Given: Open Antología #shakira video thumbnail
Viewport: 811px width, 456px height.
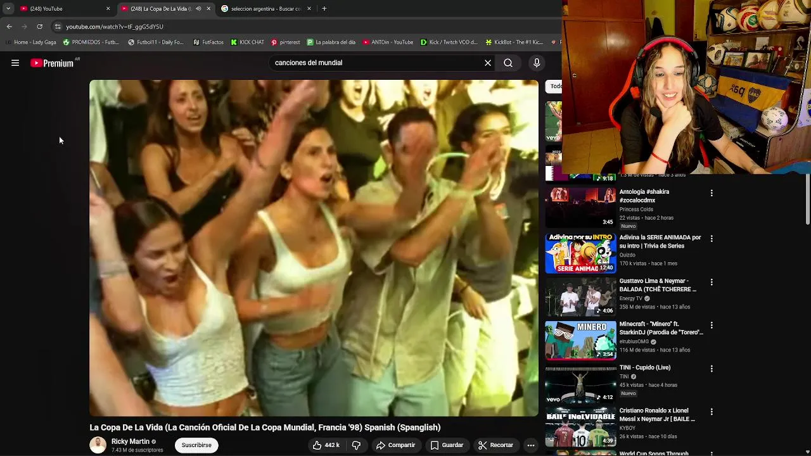Looking at the screenshot, I should click(580, 206).
